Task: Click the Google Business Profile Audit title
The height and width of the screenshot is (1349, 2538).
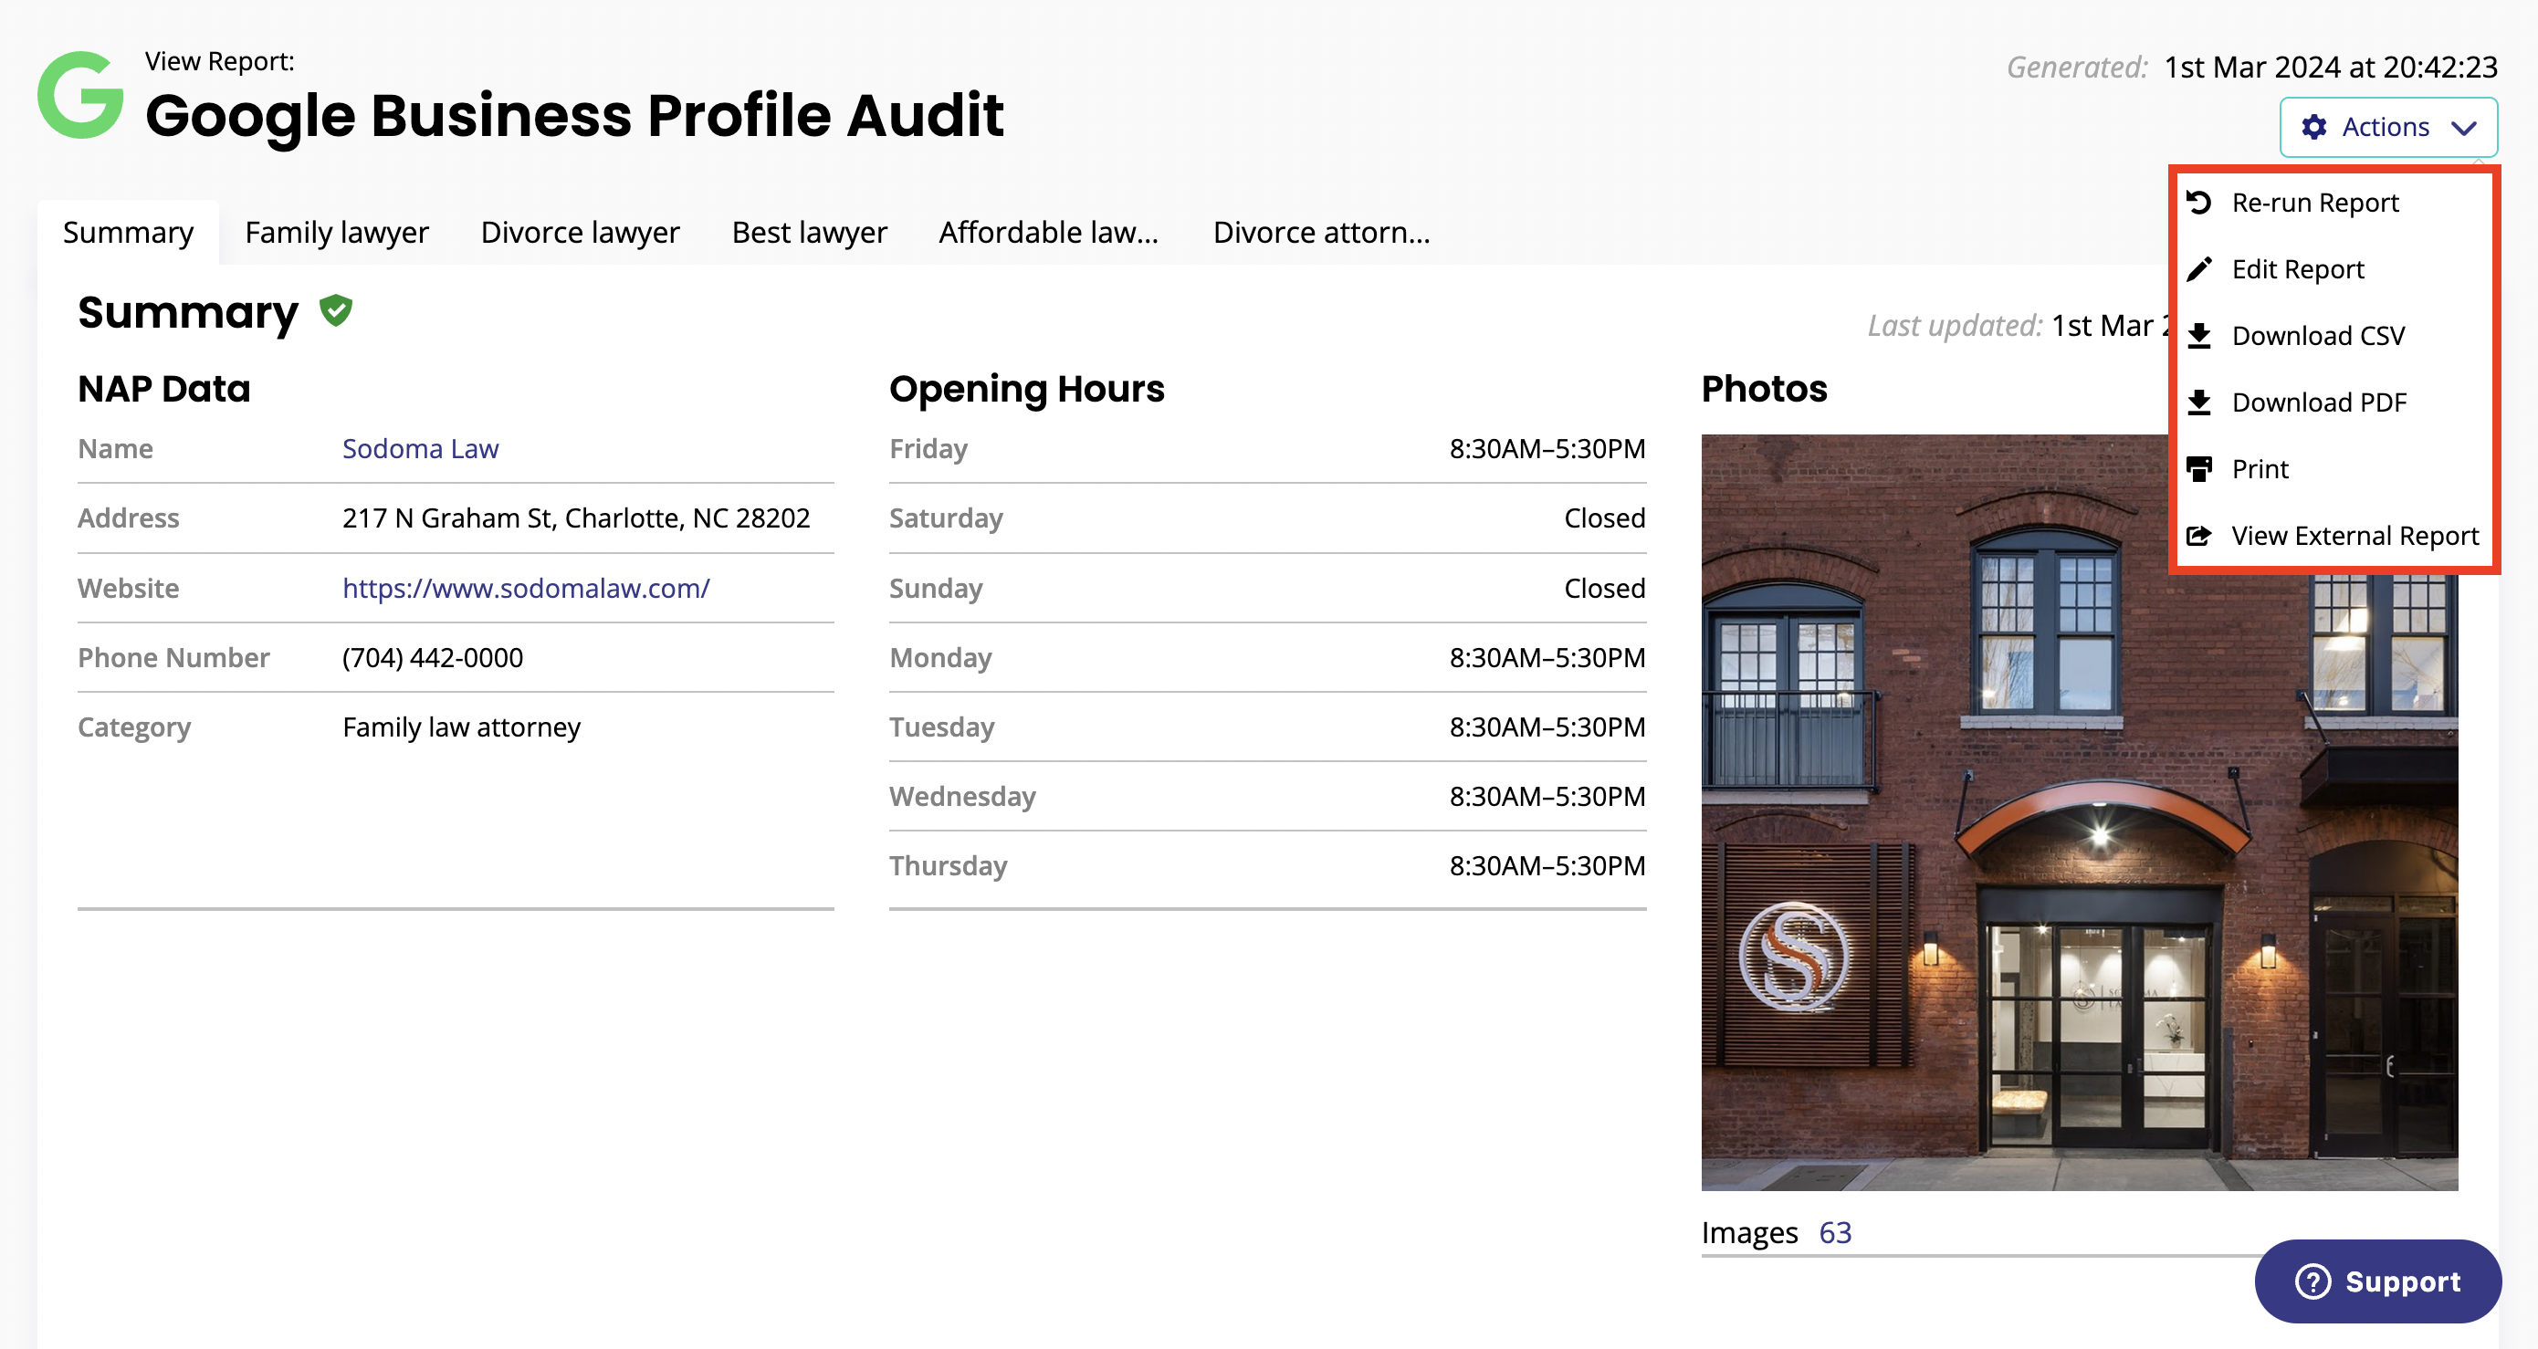Action: click(574, 115)
